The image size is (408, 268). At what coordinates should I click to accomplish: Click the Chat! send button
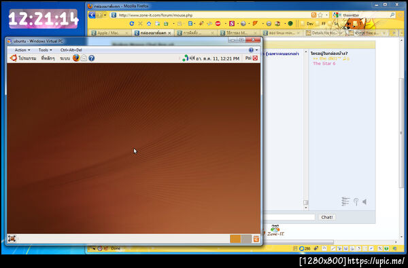tap(327, 217)
